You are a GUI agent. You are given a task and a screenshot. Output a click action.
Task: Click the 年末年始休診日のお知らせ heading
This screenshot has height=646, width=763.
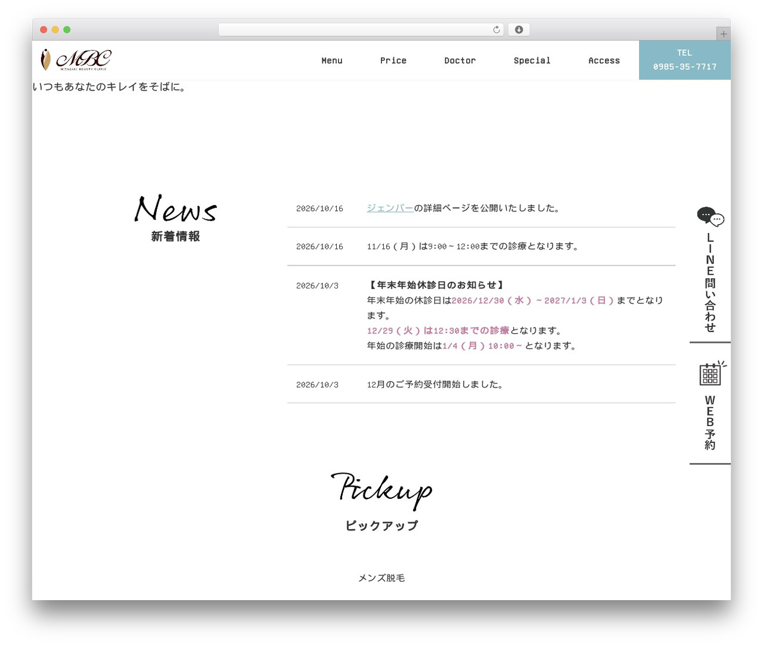pyautogui.click(x=436, y=285)
